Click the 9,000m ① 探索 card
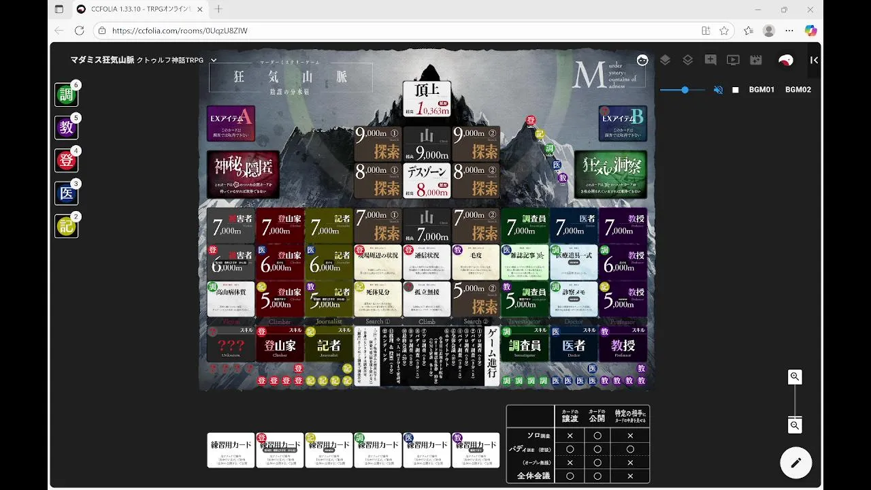The width and height of the screenshot is (871, 490). 378,144
